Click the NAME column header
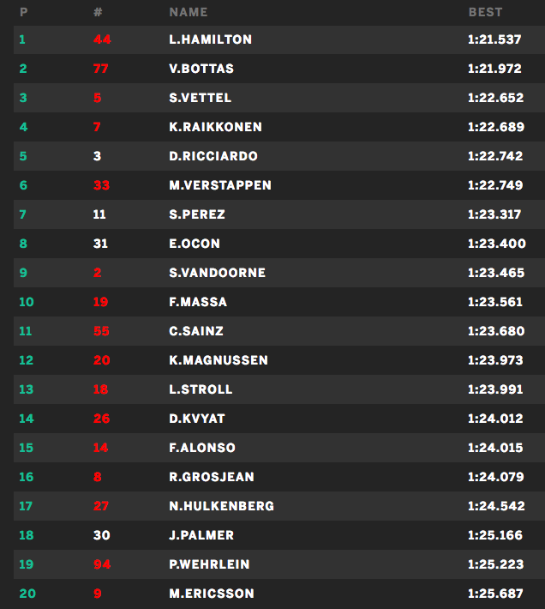Image resolution: width=545 pixels, height=609 pixels. point(189,13)
